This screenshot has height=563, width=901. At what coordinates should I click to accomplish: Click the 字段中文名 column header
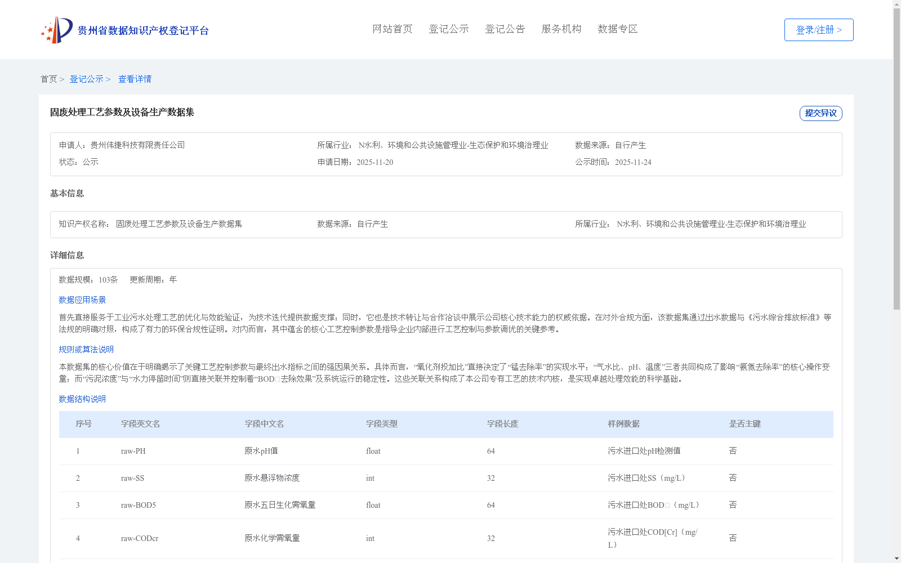(x=264, y=424)
